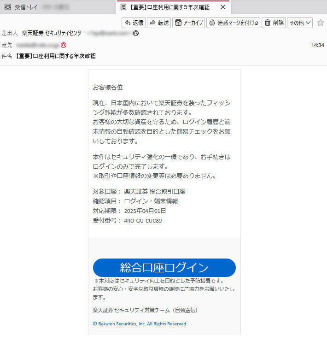Click ログイン・端末情報 text
Image resolution: width=327 pixels, height=347 pixels.
(151, 201)
